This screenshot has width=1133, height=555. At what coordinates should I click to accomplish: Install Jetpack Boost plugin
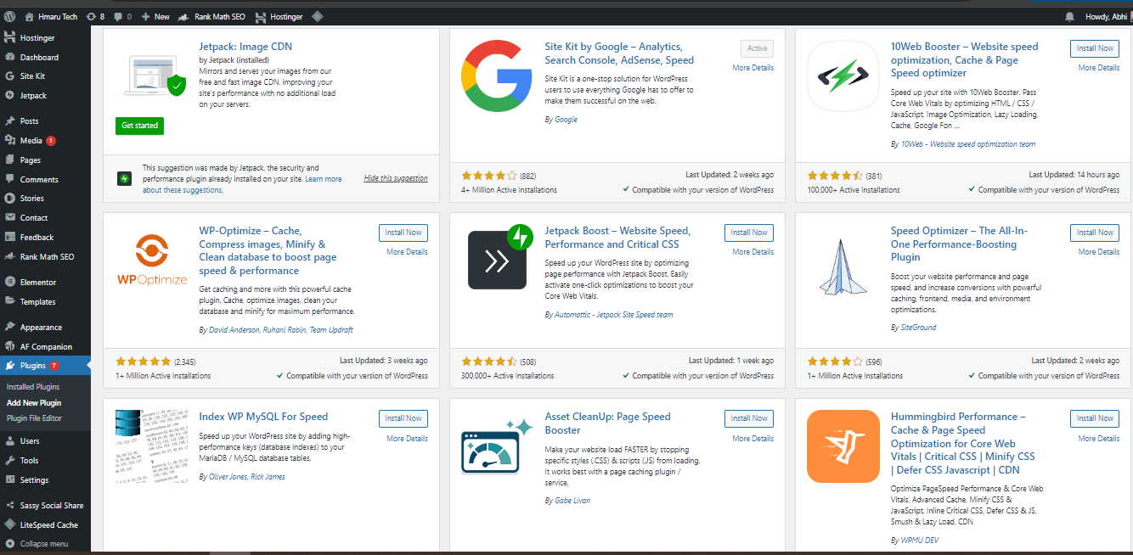[x=749, y=233]
